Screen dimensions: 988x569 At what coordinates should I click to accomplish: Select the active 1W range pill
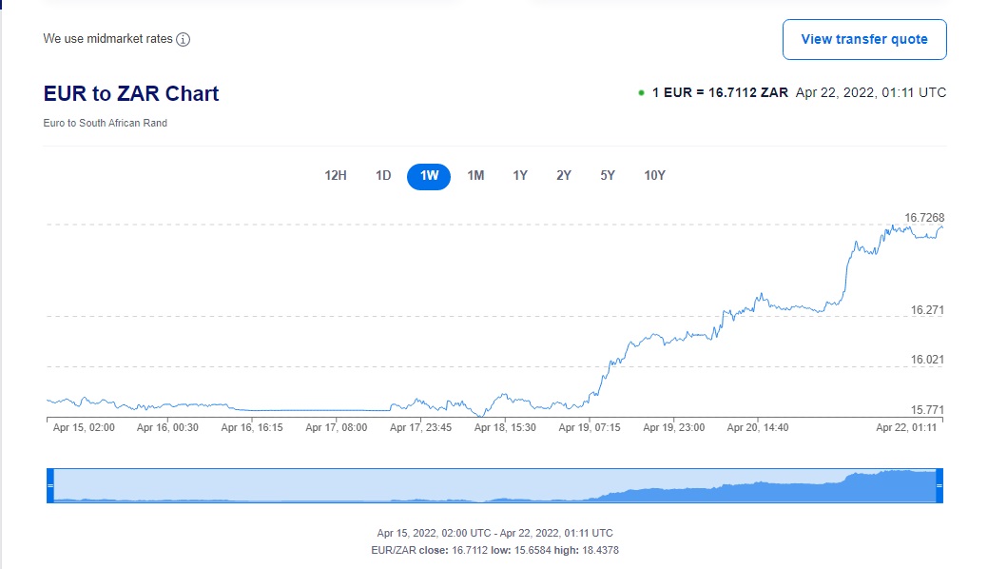coord(429,176)
